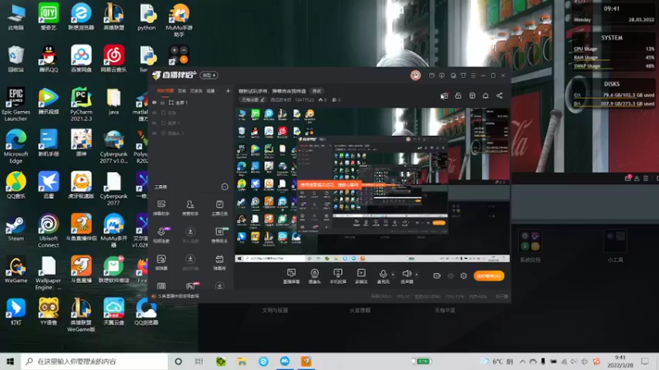
Task: Show hidden tray icons chevron
Action: pos(522,361)
